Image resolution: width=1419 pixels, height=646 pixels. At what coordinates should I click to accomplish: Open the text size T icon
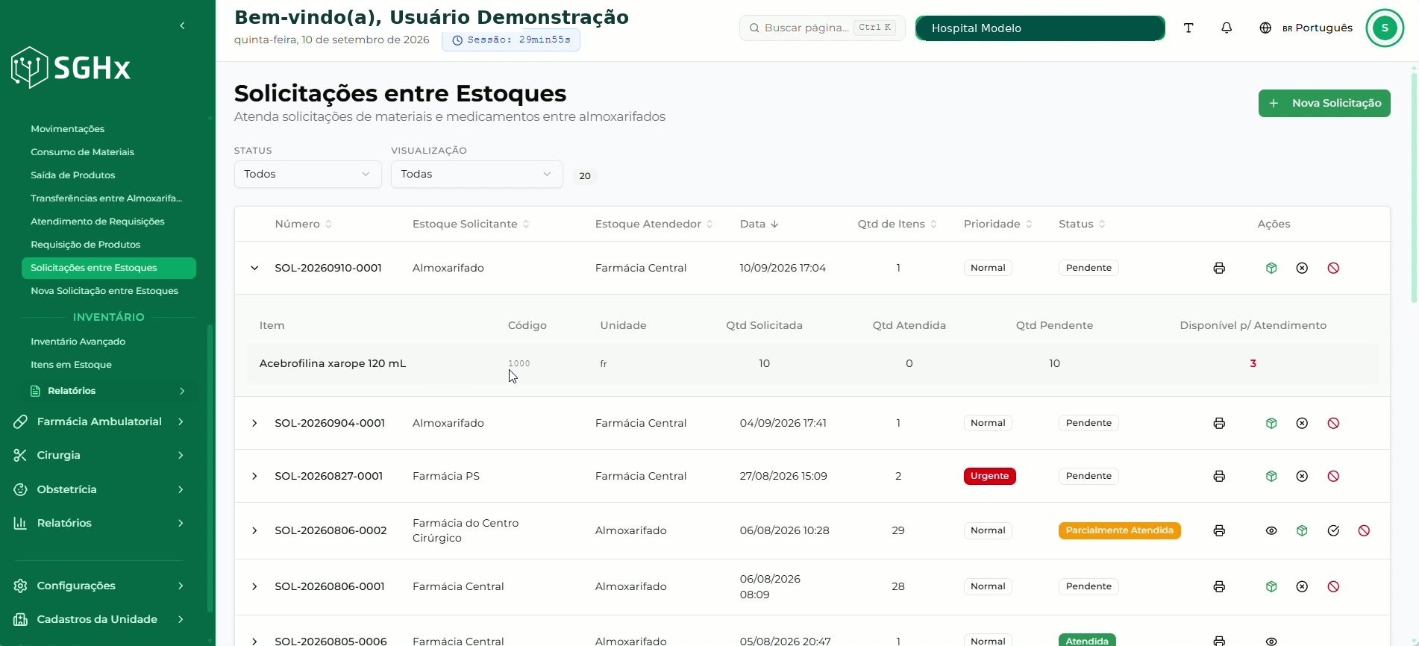1188,28
